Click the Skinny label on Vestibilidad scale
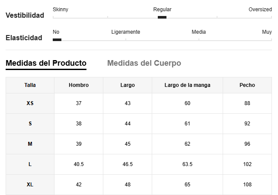The image size is (278, 195). [x=61, y=10]
